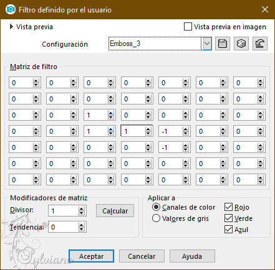Screen dimensions: 275x270
Task: Select the Valores de gris radio option
Action: click(156, 218)
